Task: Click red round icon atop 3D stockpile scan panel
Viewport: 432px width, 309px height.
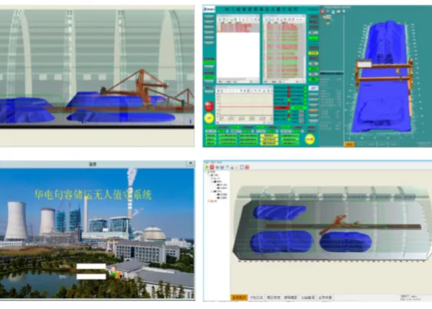Action: (x=323, y=12)
